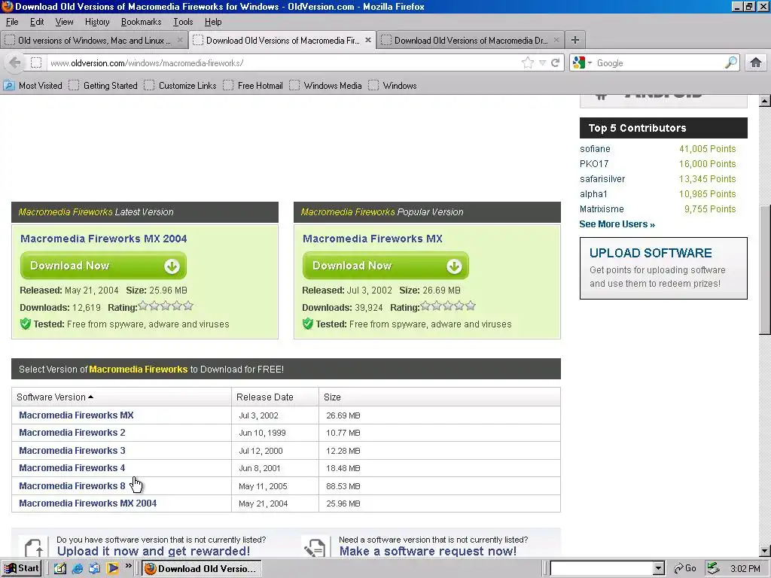This screenshot has height=578, width=771.
Task: Click the browser back arrow button
Action: click(x=15, y=63)
